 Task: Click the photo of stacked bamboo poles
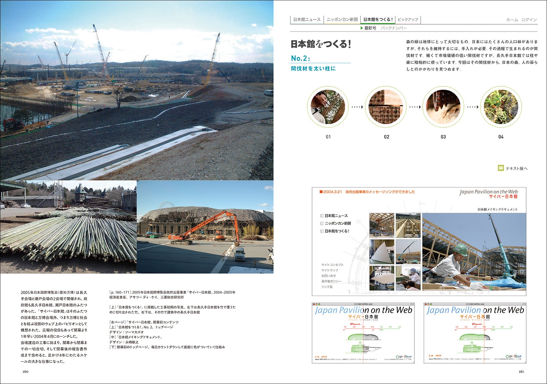tap(68, 227)
